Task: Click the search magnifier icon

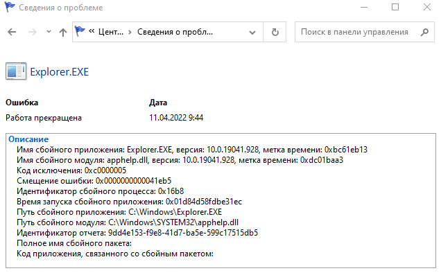Action: (x=424, y=32)
